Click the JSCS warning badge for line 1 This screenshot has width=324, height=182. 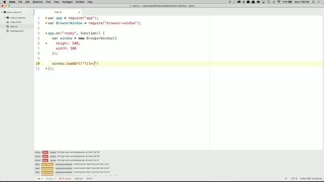click(x=47, y=164)
